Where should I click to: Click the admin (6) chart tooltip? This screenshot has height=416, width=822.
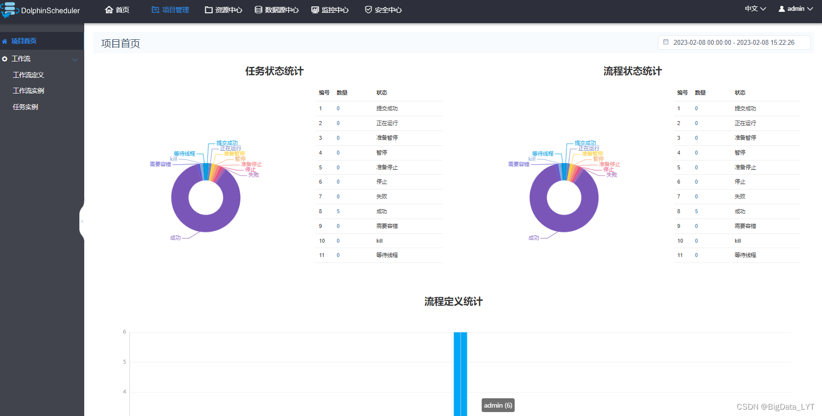[498, 405]
